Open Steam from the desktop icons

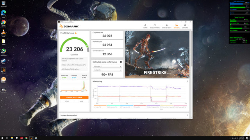[4, 61]
